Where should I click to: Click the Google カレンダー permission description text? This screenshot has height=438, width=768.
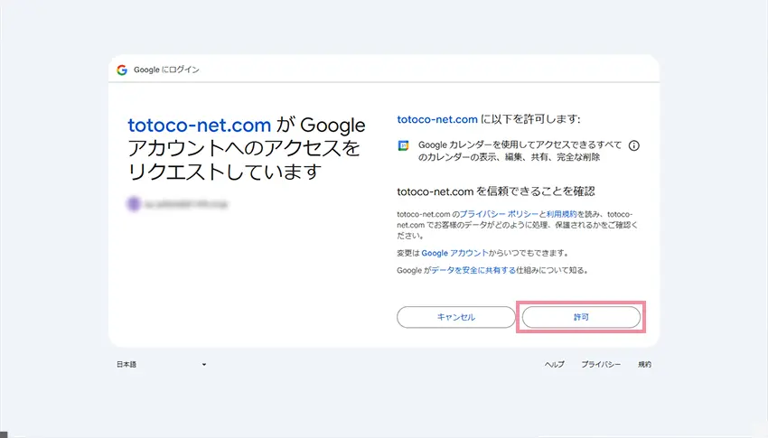pos(520,151)
